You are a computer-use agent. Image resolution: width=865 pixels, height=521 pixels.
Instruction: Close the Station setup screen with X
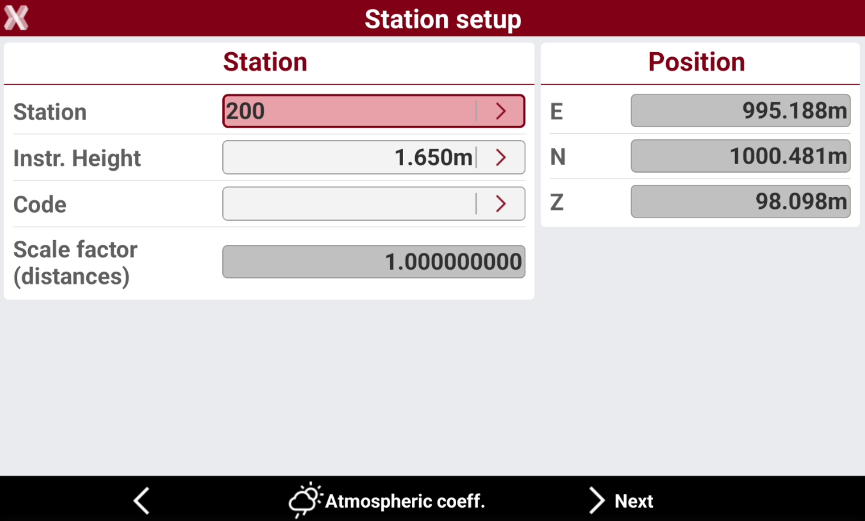click(x=16, y=18)
